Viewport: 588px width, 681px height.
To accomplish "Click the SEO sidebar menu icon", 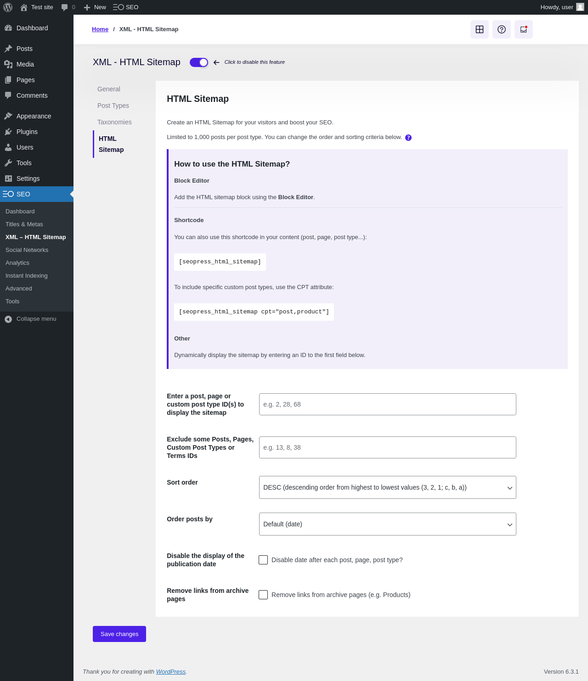I will 8,194.
